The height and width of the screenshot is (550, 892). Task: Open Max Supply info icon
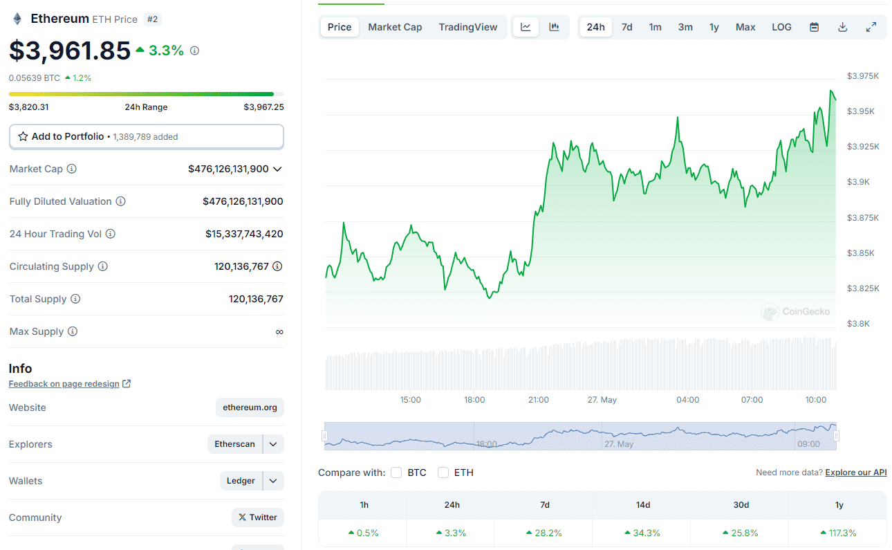pos(73,331)
